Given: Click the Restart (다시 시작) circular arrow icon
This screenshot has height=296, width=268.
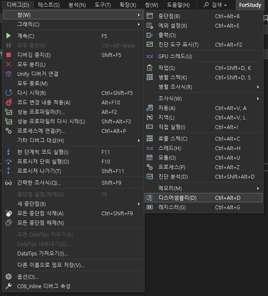Looking at the screenshot, I should coord(9,93).
